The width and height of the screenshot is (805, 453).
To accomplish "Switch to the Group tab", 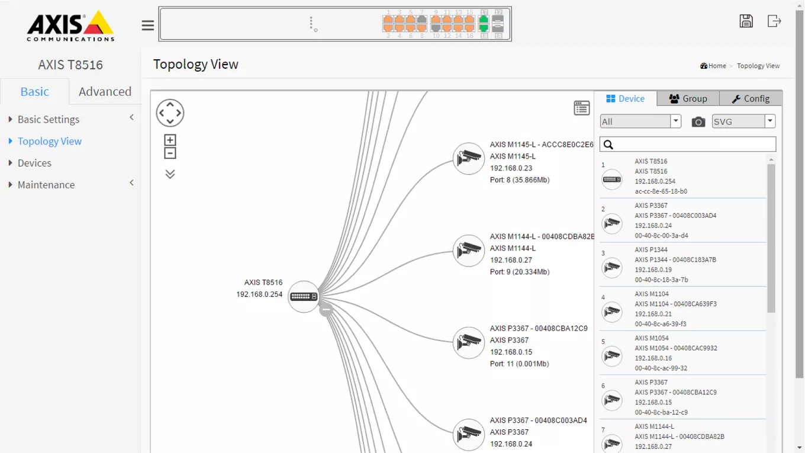I will pyautogui.click(x=688, y=99).
